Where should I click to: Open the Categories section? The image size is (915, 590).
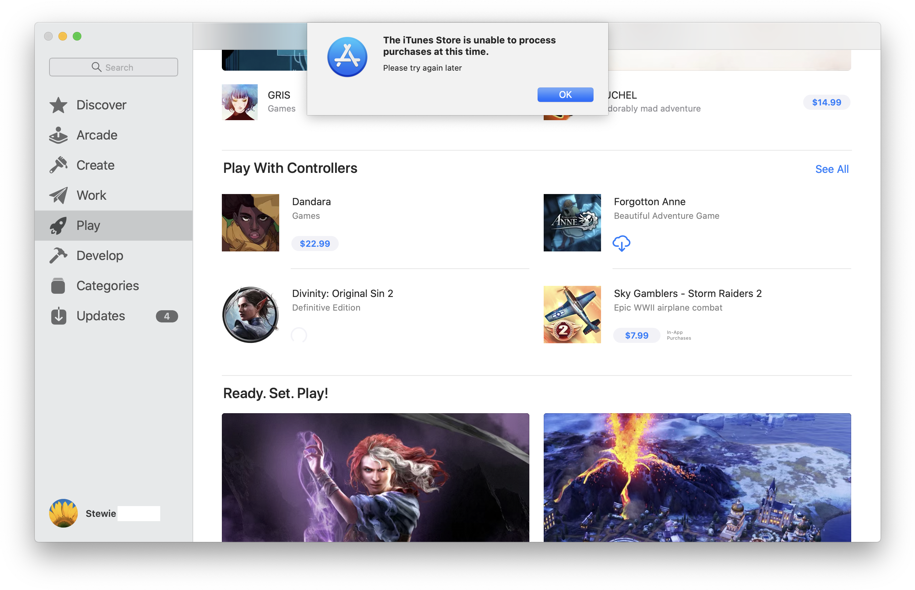(113, 286)
